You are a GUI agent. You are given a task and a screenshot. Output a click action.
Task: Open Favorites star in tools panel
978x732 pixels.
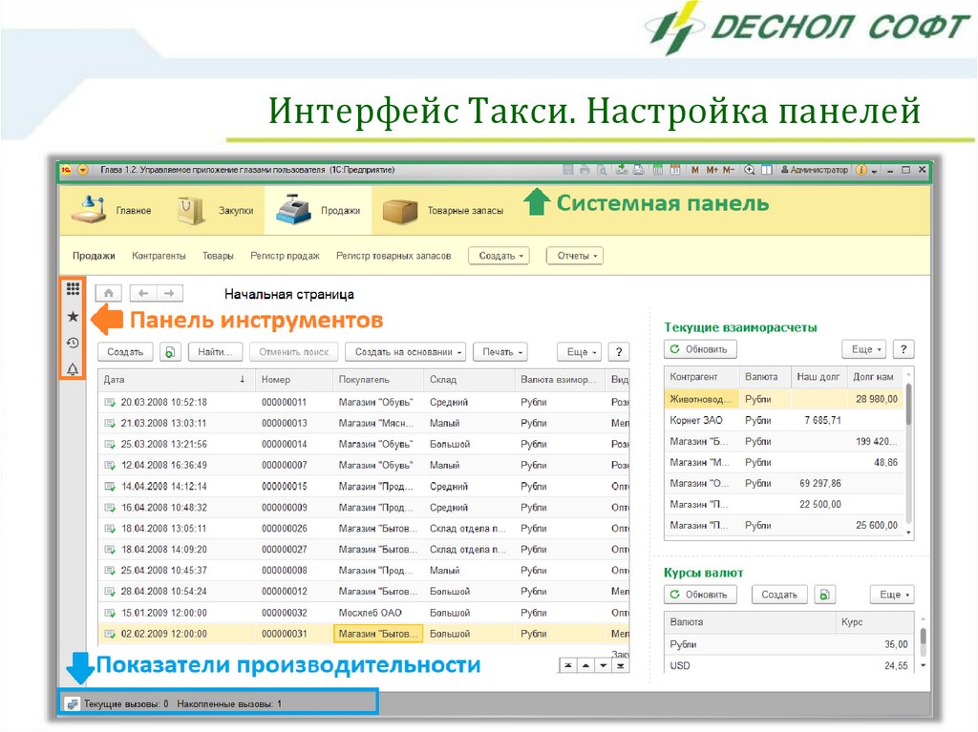click(73, 316)
